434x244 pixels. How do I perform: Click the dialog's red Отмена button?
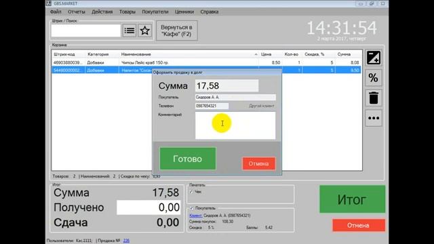[259, 163]
